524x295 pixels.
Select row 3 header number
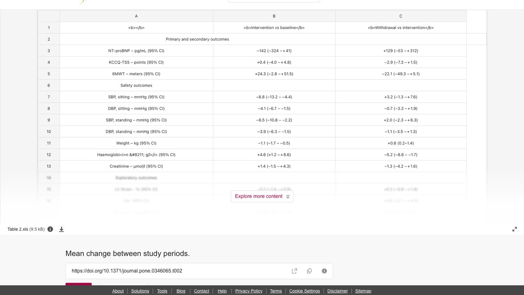[49, 51]
